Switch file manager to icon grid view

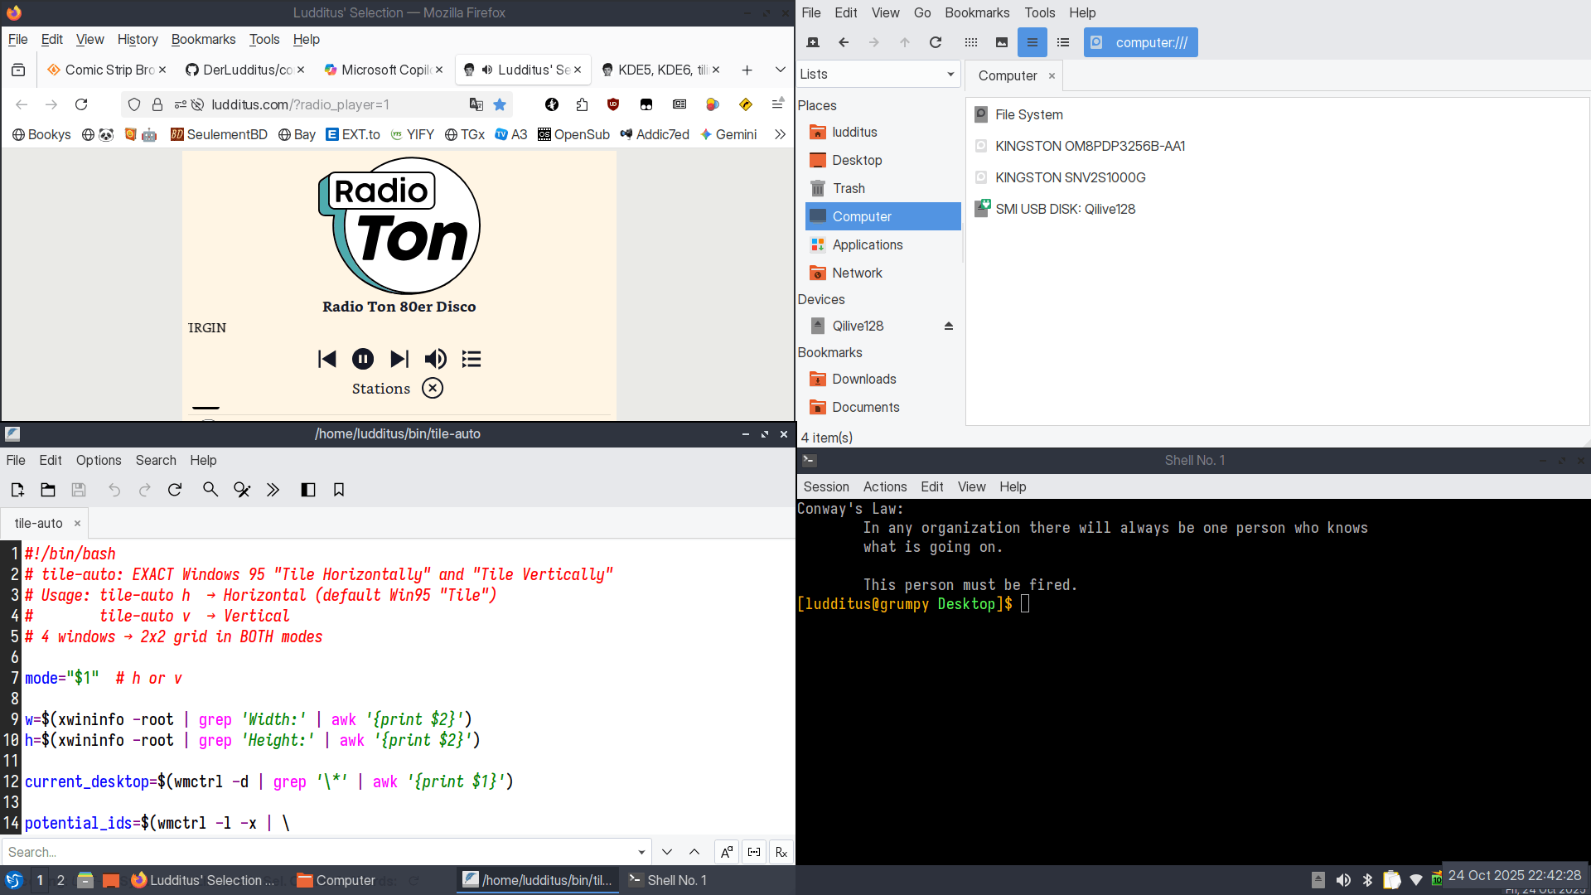(971, 42)
